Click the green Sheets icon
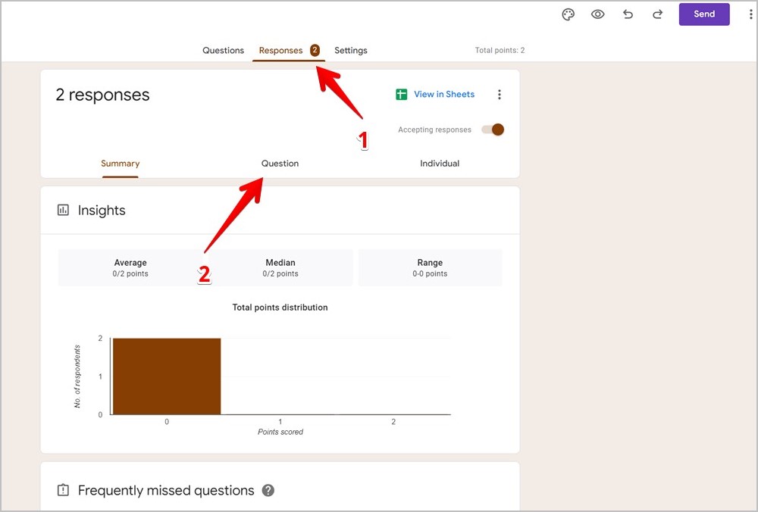The image size is (758, 512). click(402, 95)
